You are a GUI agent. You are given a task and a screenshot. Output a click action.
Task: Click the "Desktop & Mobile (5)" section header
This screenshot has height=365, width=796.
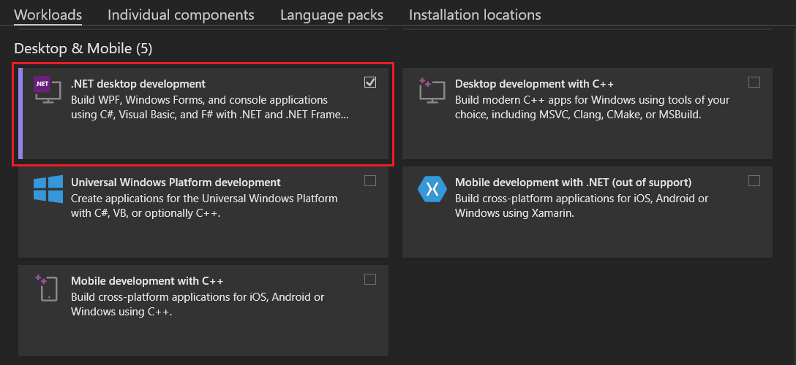83,49
